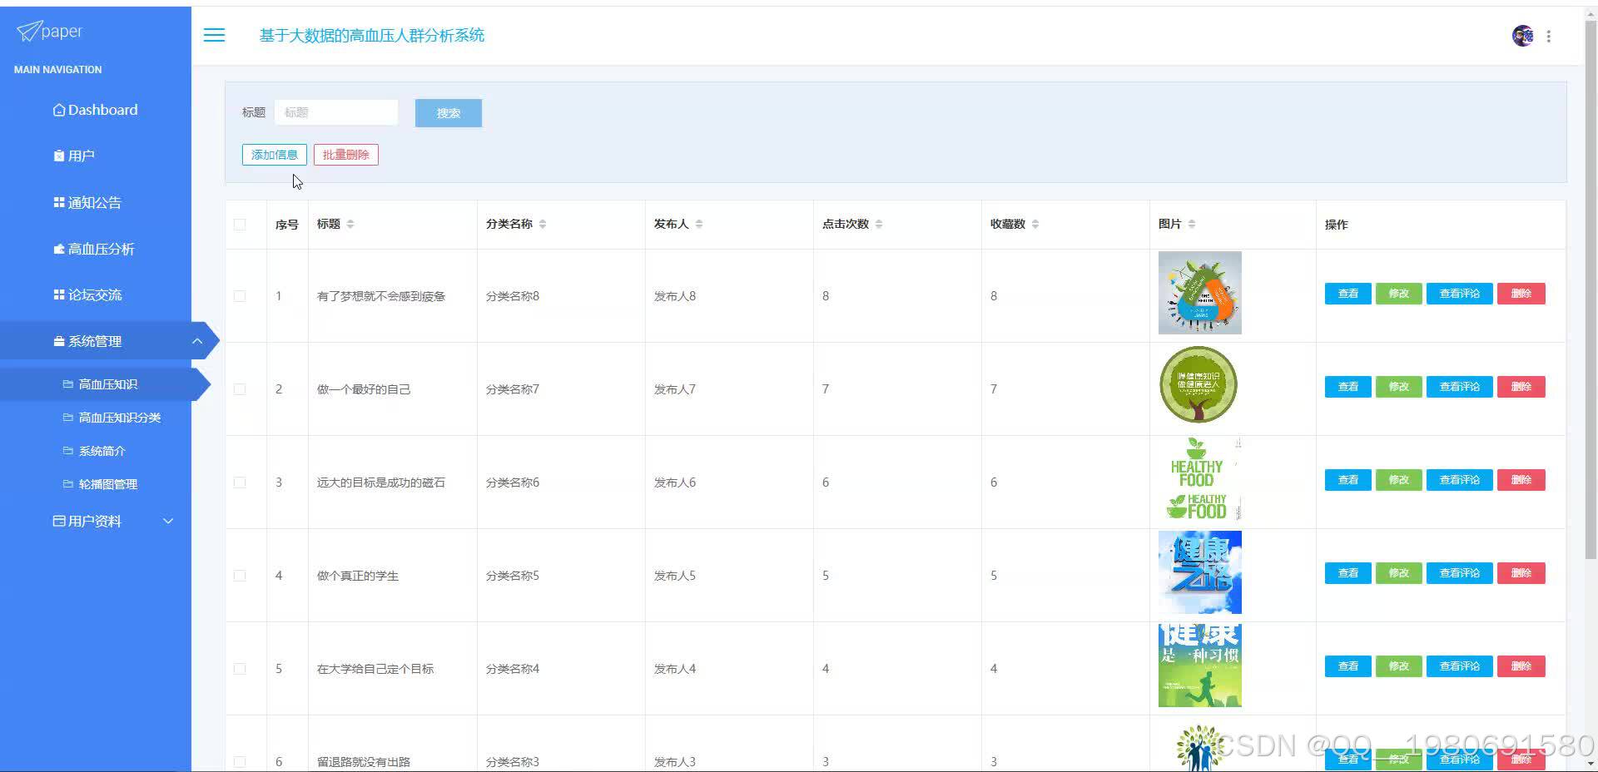
Task: Focus the 标题 search input field
Action: coord(336,112)
